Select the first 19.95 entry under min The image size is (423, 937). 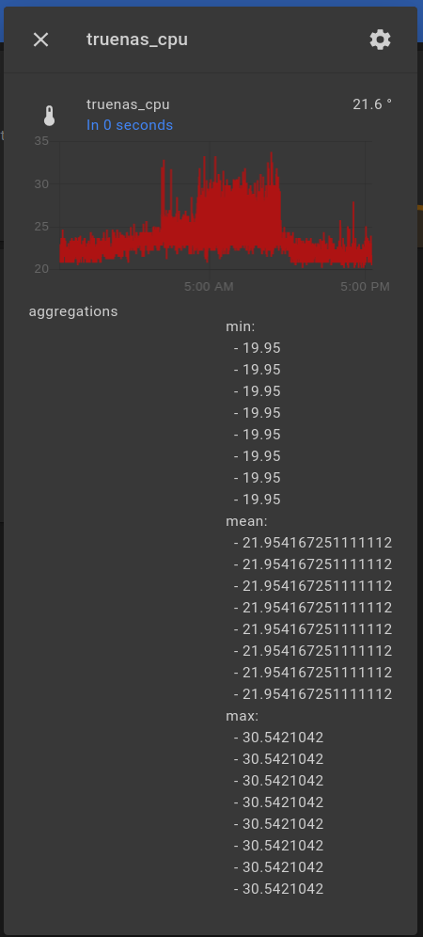(x=258, y=348)
